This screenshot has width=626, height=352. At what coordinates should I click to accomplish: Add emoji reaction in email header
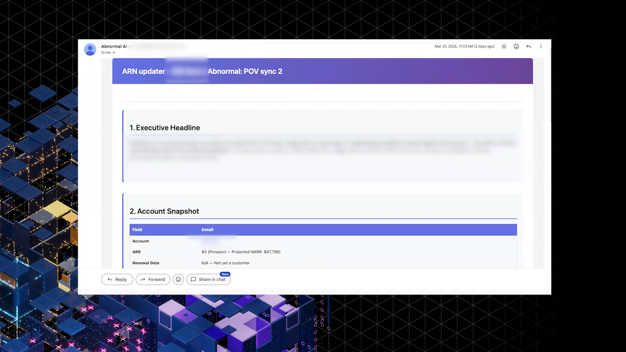(516, 47)
